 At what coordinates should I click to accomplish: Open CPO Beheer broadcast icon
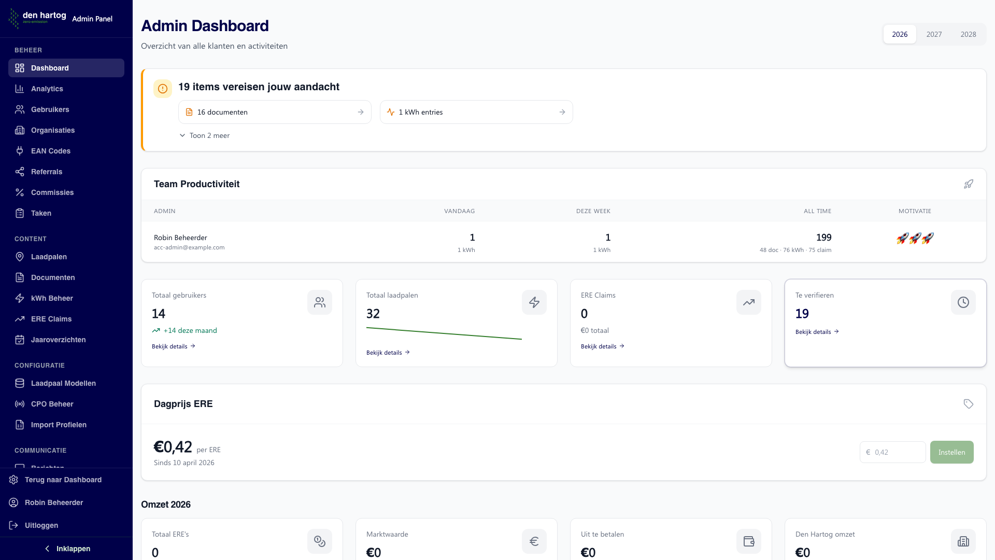coord(20,404)
